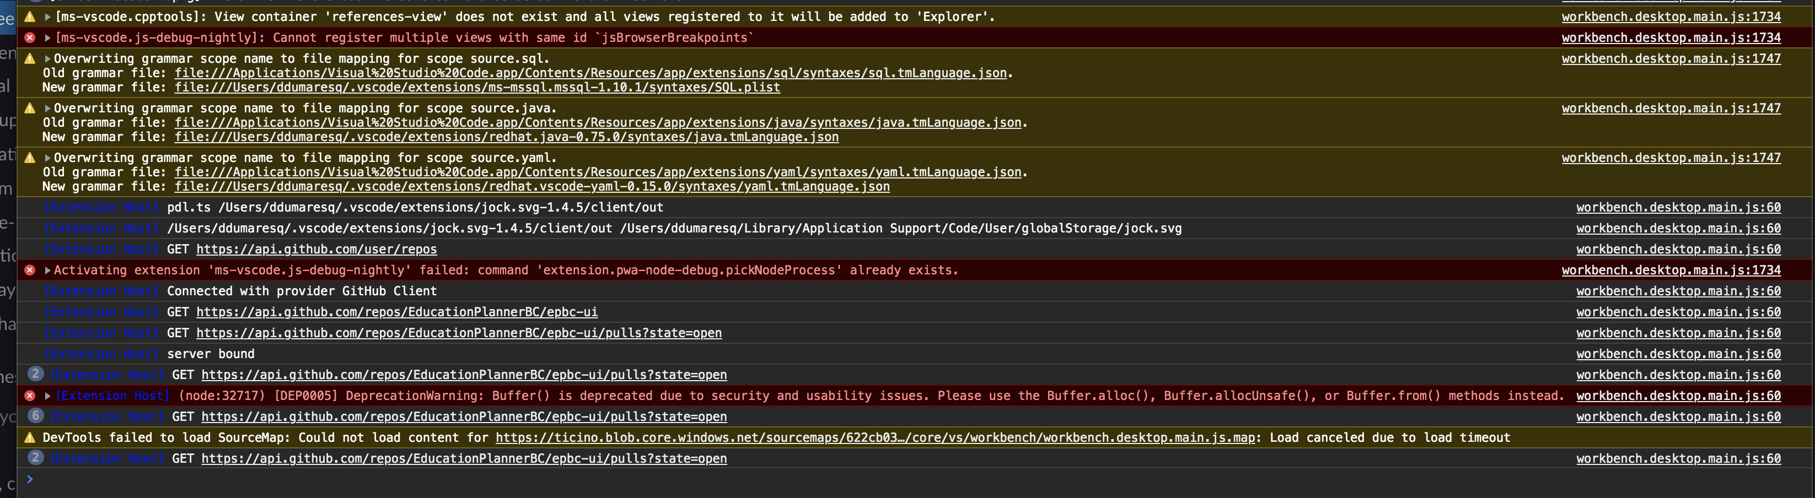Expand the references-view container warning
This screenshot has width=1815, height=498.
coord(46,16)
